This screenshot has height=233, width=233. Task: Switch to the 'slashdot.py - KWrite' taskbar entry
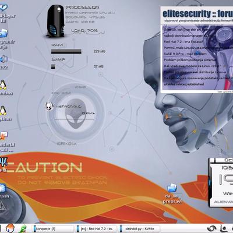click(x=139, y=229)
